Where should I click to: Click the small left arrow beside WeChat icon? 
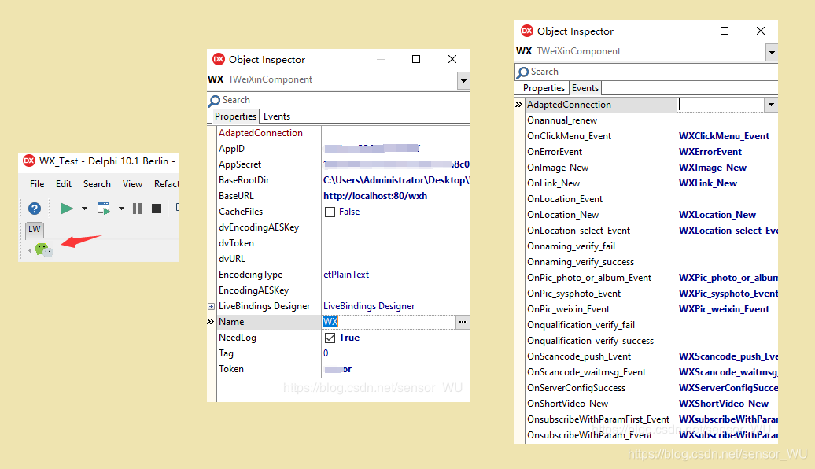[x=30, y=250]
